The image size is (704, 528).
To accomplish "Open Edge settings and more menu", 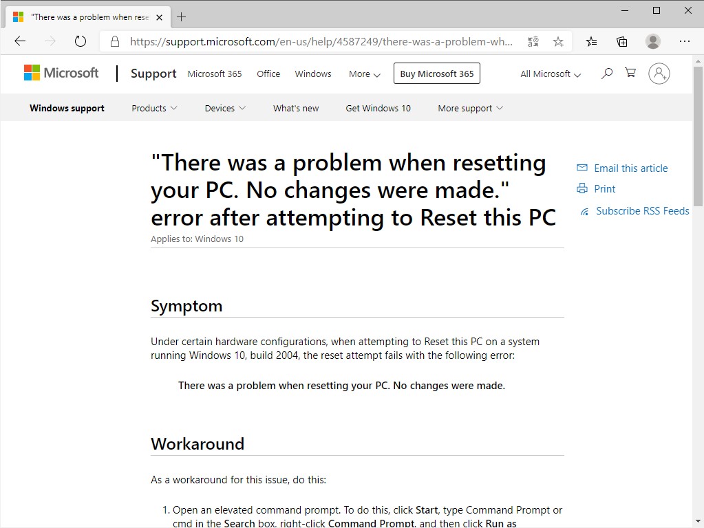I will point(684,42).
